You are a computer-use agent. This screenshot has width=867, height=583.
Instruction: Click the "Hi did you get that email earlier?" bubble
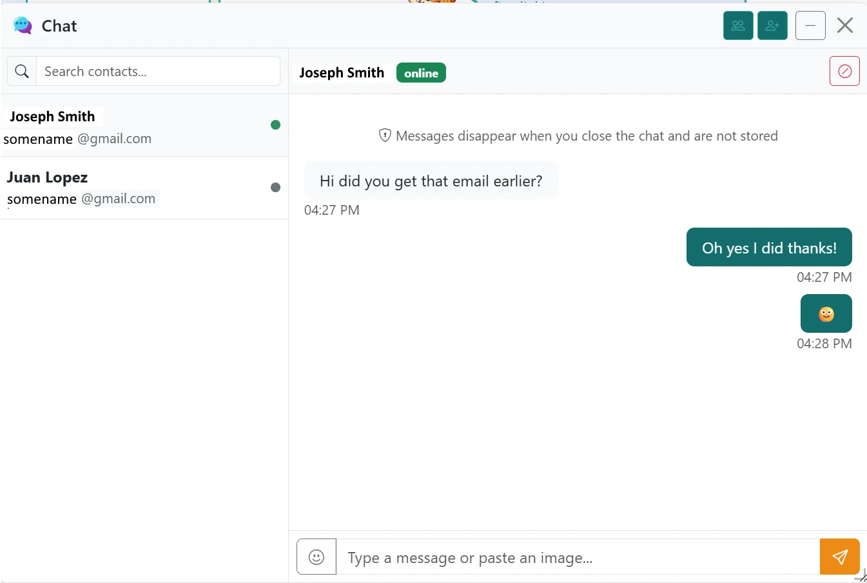(431, 181)
